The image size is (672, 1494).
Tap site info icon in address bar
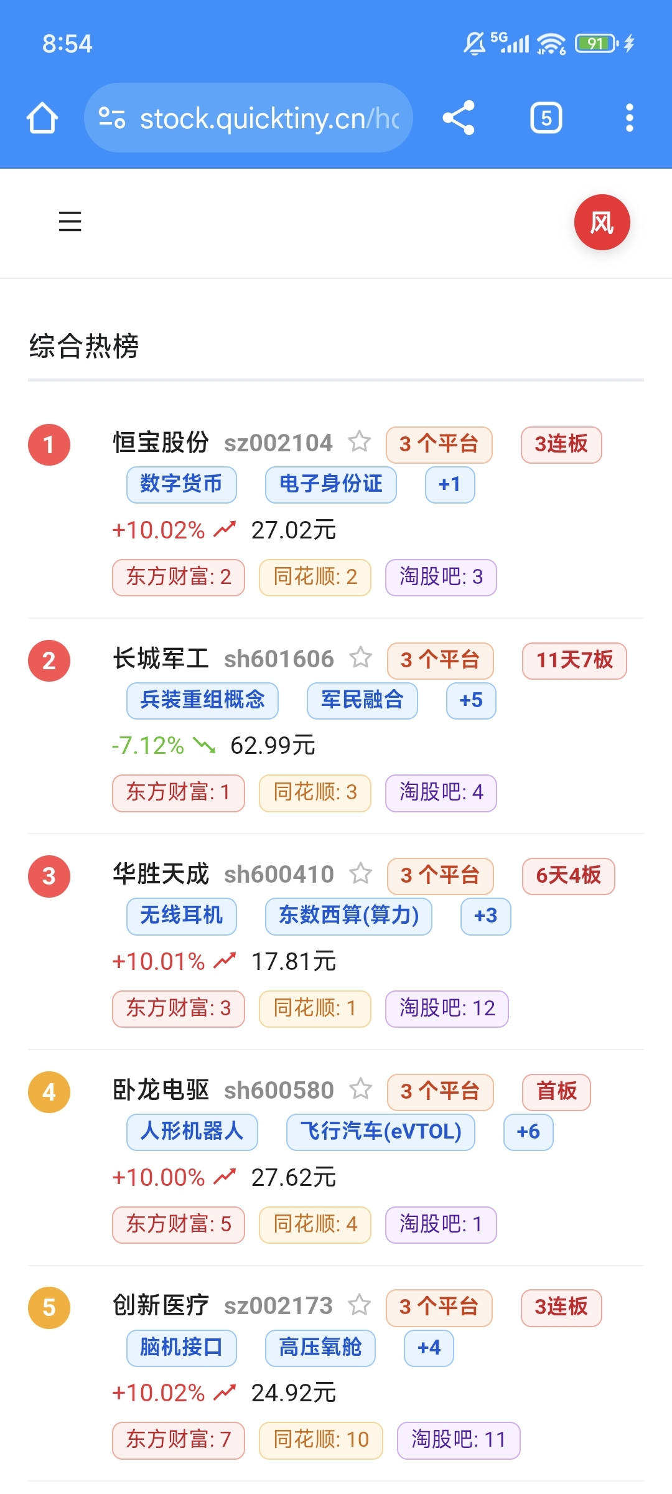pos(112,118)
